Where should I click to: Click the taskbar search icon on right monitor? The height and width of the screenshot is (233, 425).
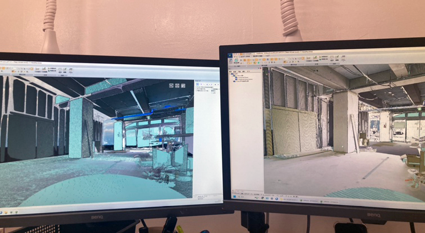tap(239, 197)
